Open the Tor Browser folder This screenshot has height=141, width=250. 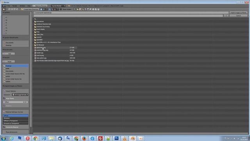tap(40, 45)
